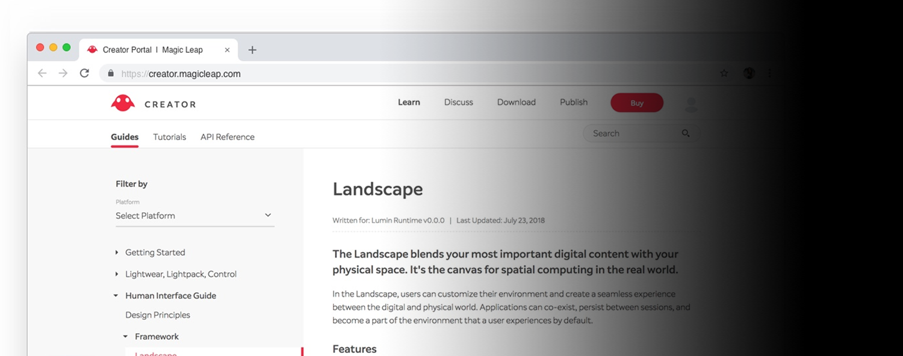The height and width of the screenshot is (356, 903).
Task: Open the Publish navigation item
Action: [574, 102]
